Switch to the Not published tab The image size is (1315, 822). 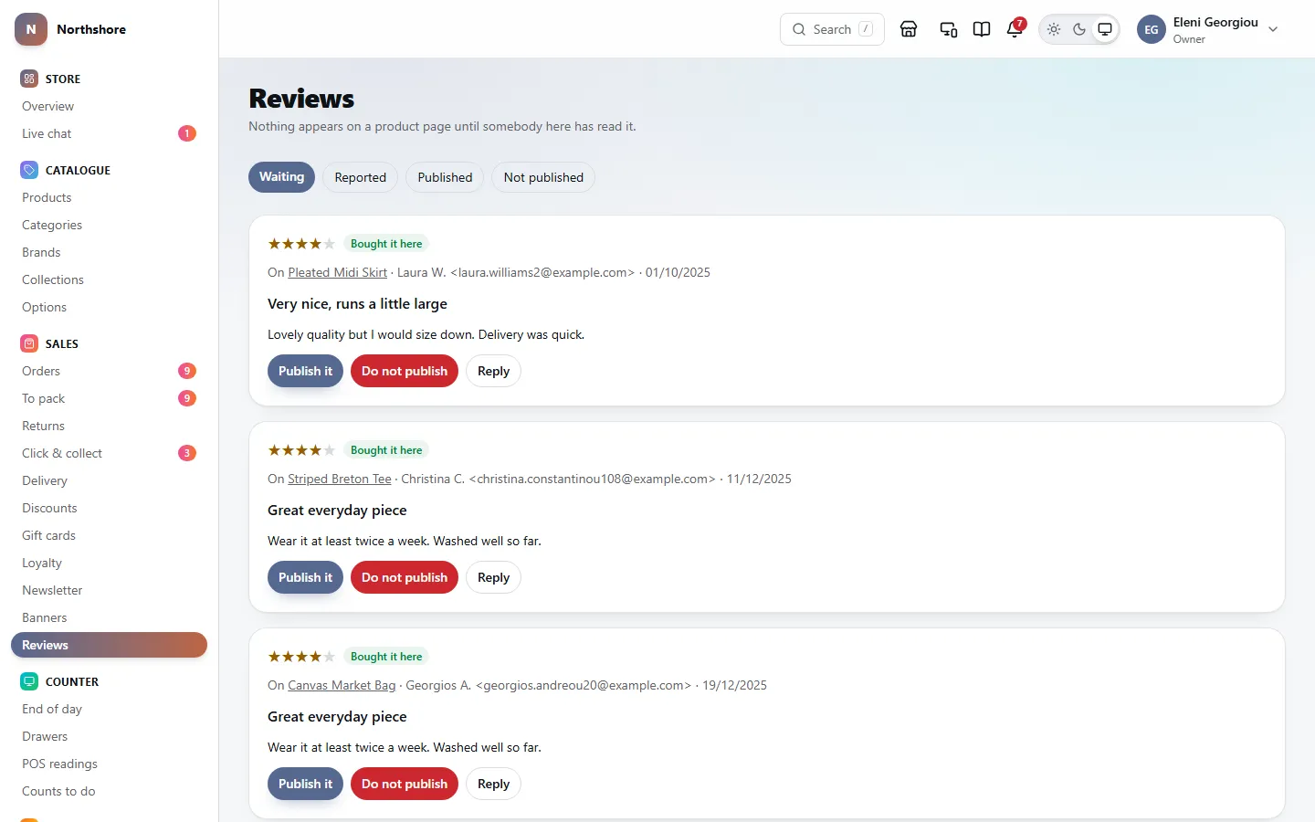click(543, 177)
